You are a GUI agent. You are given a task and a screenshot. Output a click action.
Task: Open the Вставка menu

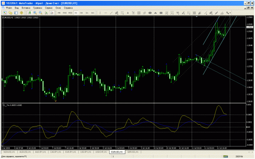pyautogui.click(x=26, y=8)
